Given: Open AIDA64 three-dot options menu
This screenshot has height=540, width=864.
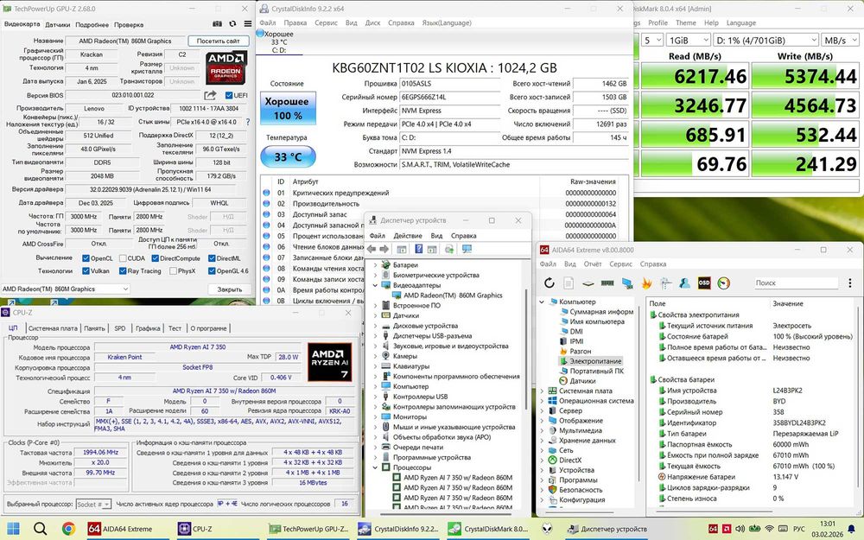Looking at the screenshot, I should tap(849, 283).
